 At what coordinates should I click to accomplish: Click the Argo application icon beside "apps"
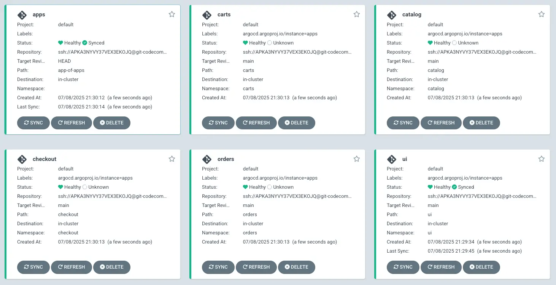(22, 14)
